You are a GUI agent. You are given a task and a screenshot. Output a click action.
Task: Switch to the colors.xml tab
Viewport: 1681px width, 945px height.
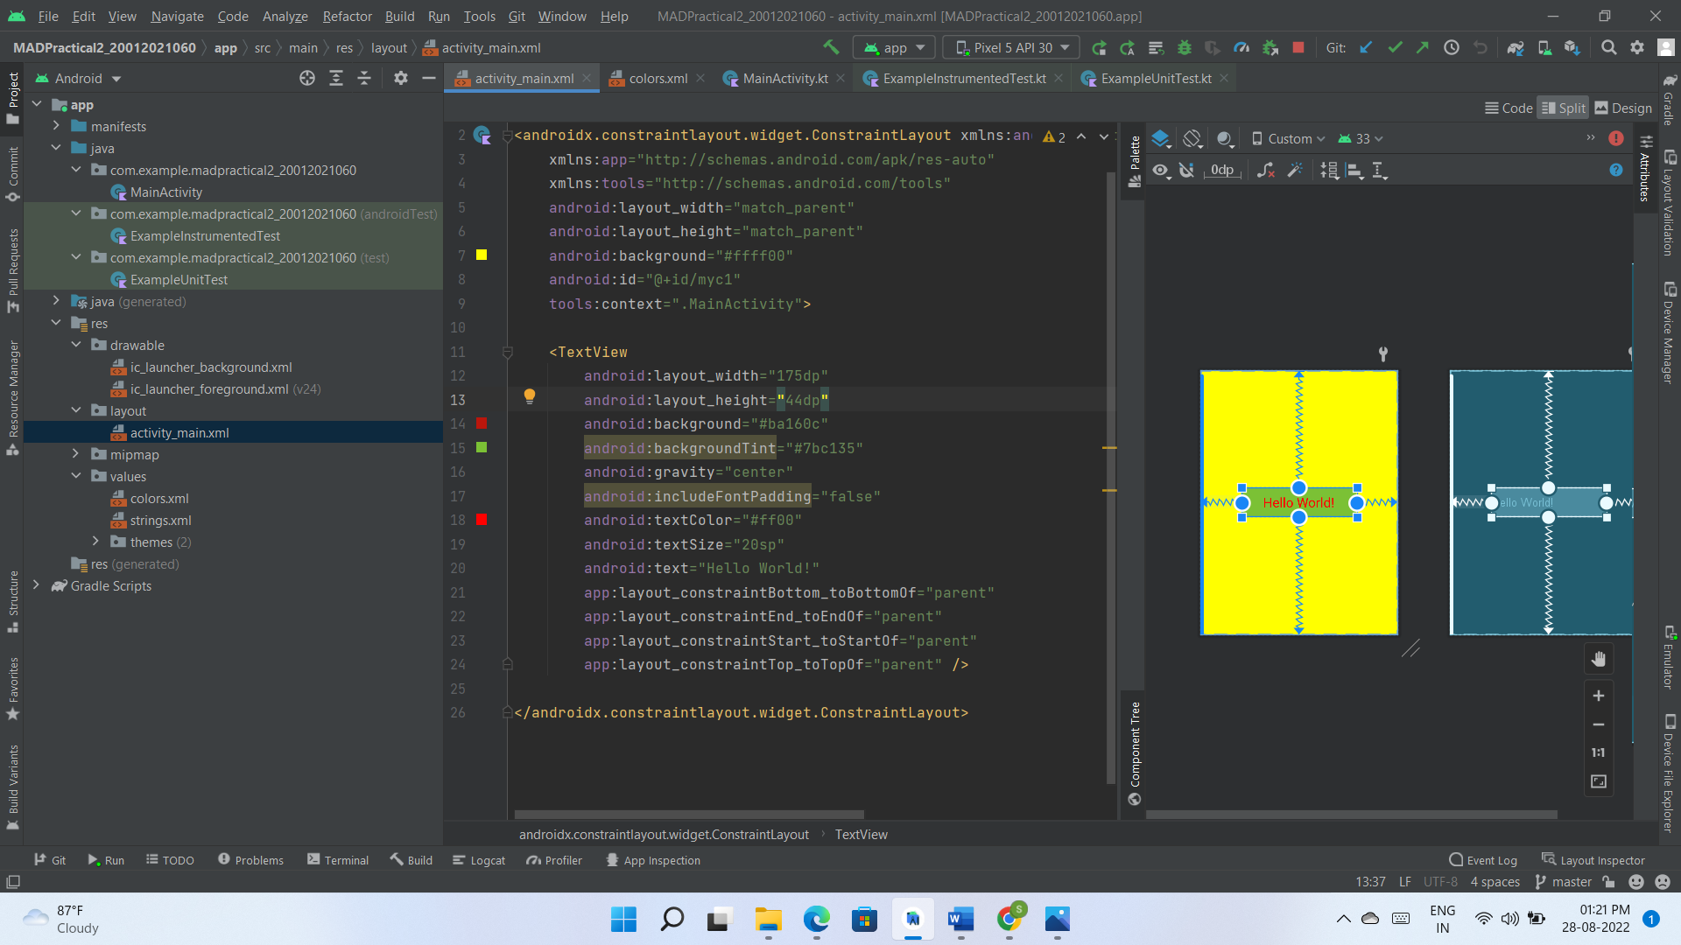657,78
